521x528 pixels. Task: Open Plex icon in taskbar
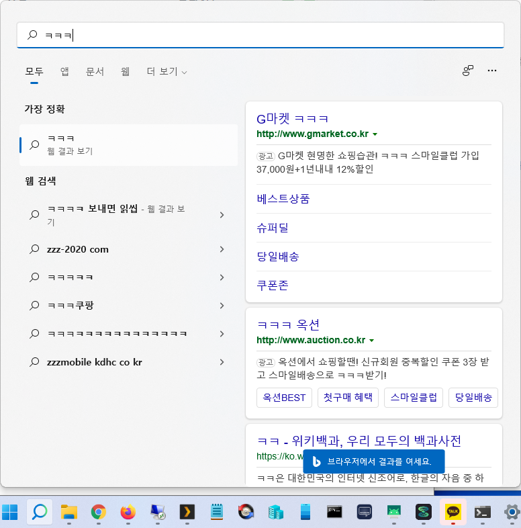coord(187,512)
